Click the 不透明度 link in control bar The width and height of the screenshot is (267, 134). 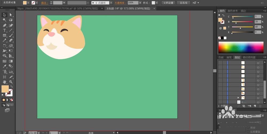click(x=120, y=3)
